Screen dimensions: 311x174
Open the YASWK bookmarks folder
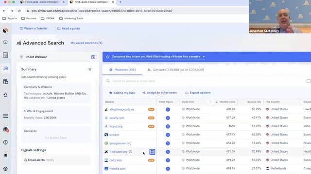coord(48,18)
